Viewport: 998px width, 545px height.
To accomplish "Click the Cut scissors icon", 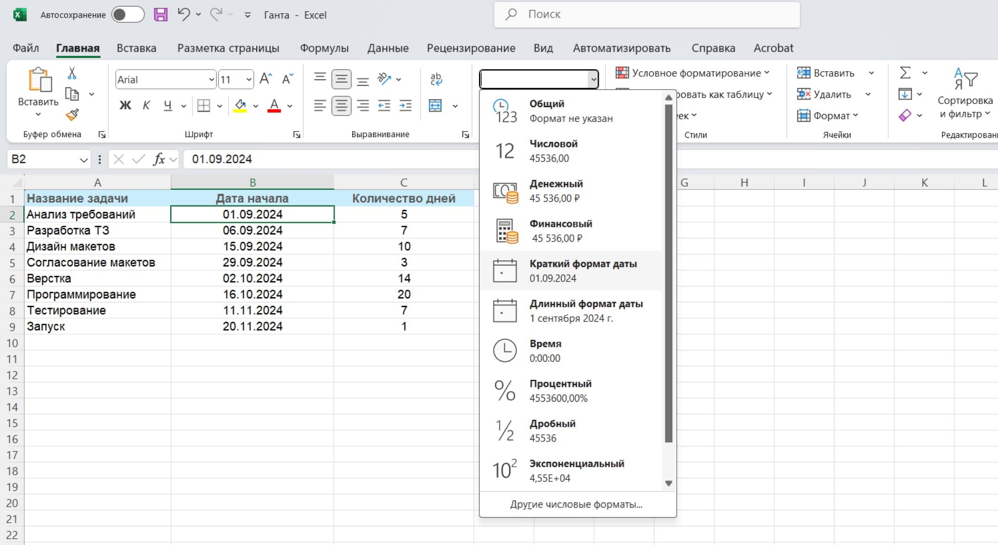I will click(72, 73).
